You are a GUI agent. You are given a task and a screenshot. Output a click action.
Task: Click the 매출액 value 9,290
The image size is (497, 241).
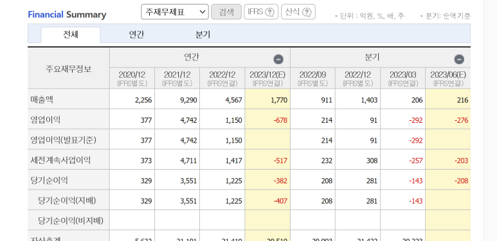[x=188, y=100]
